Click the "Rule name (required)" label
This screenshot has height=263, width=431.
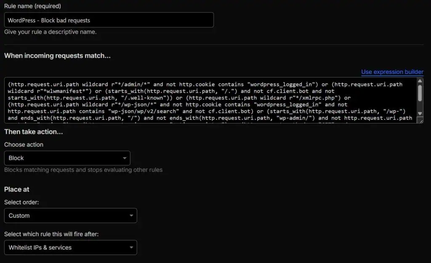click(32, 6)
